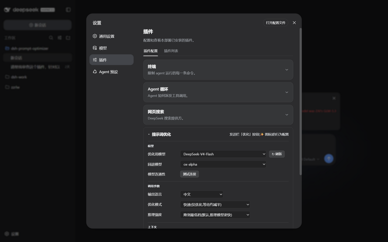
Task: Expand the 终端 plugin section
Action: coord(218,70)
